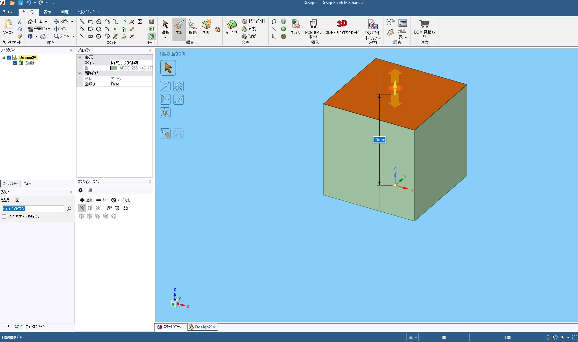Screen dimensions: 578x342
Task: Click the Combine (組合せ) tool
Action: (231, 27)
